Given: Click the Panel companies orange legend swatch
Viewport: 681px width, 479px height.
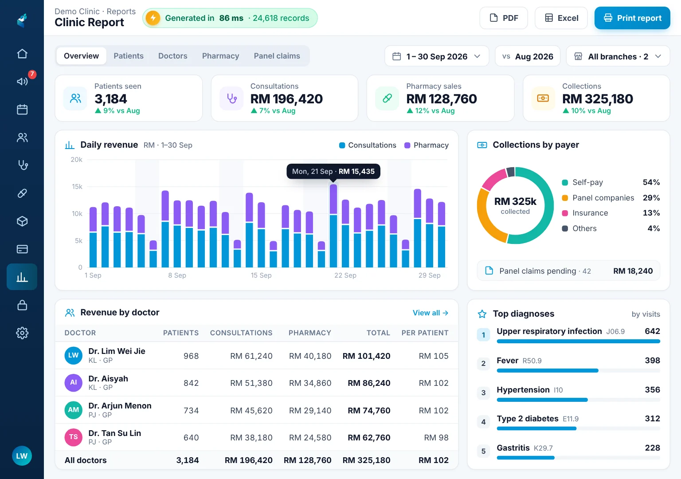Looking at the screenshot, I should click(565, 198).
